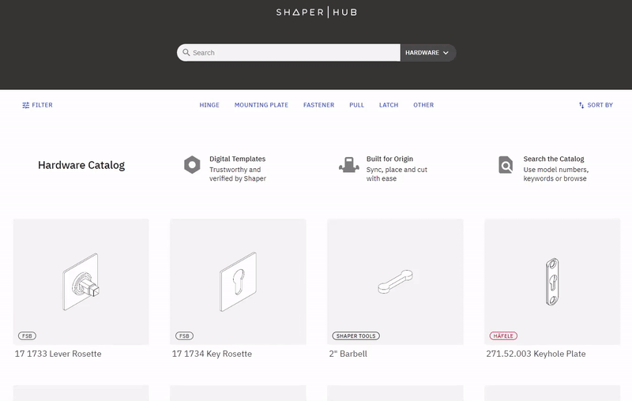Open the 271.52.003 Keyhole Plate thumbnail
The image size is (632, 401).
(552, 282)
